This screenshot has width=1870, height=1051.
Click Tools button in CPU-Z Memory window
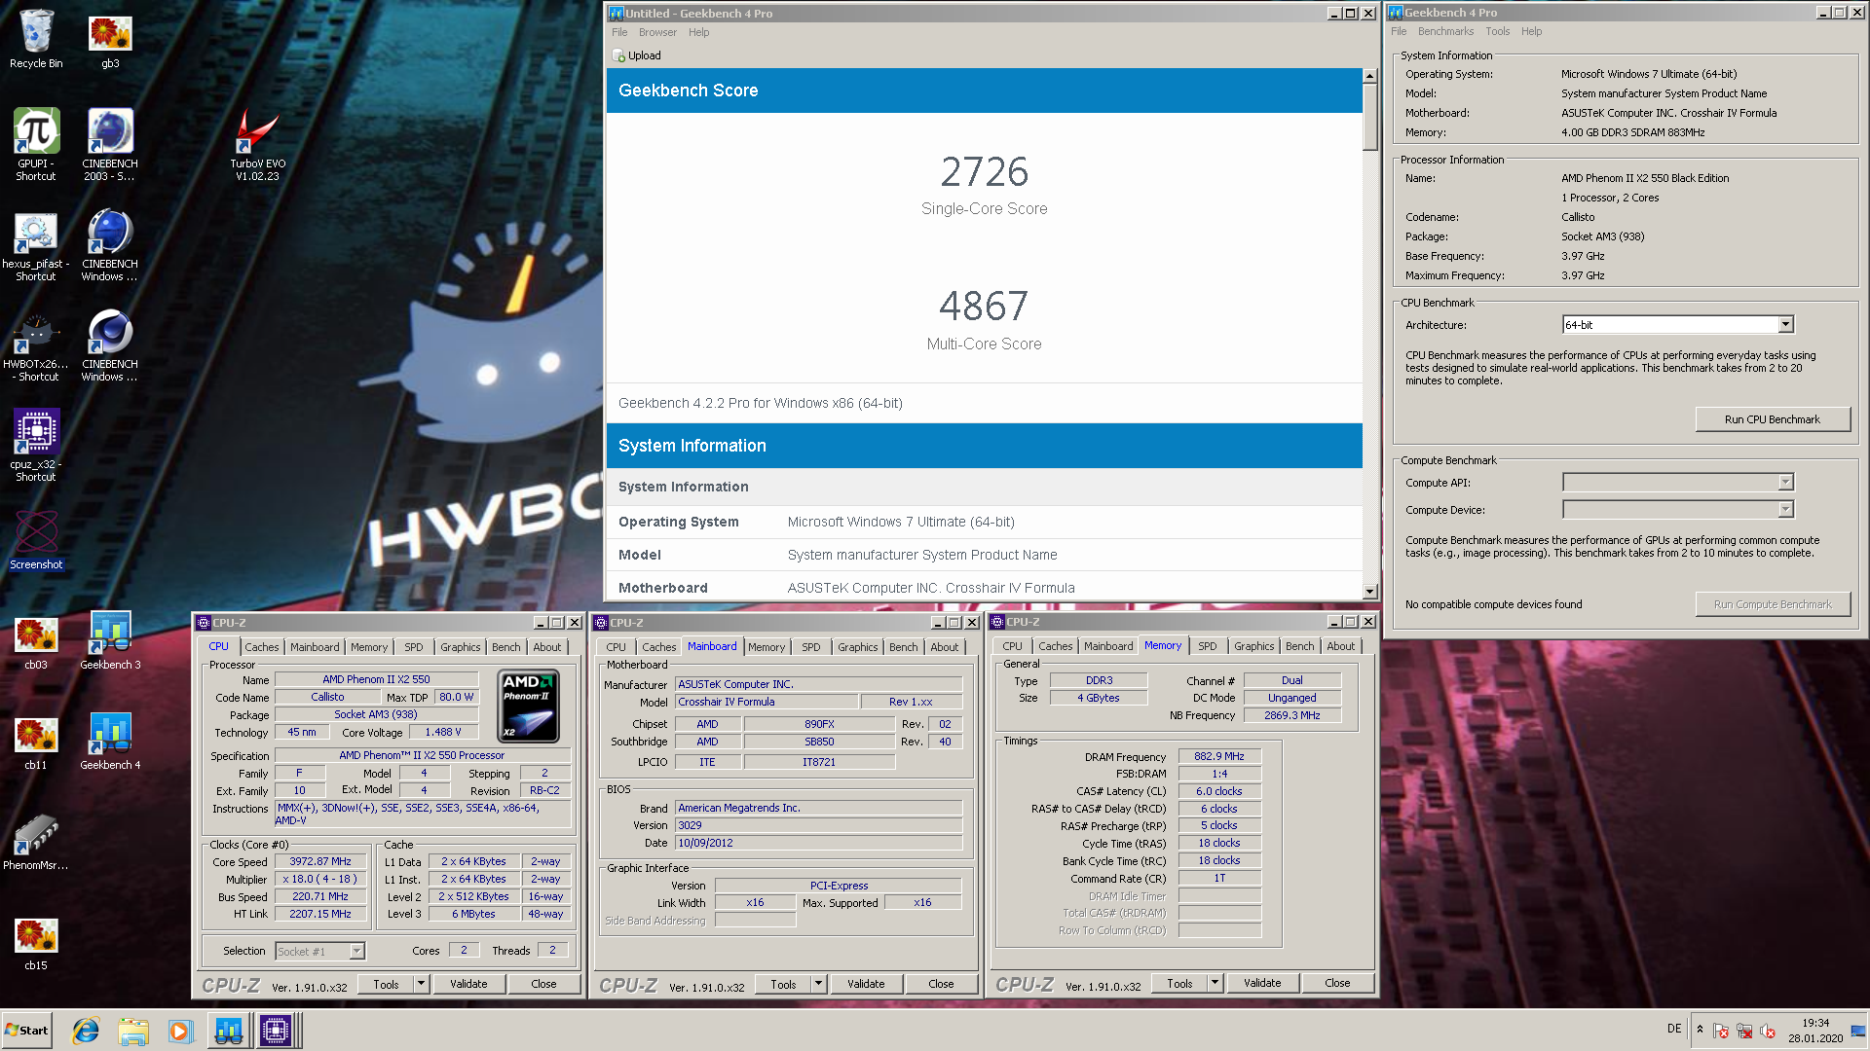[x=1179, y=983]
